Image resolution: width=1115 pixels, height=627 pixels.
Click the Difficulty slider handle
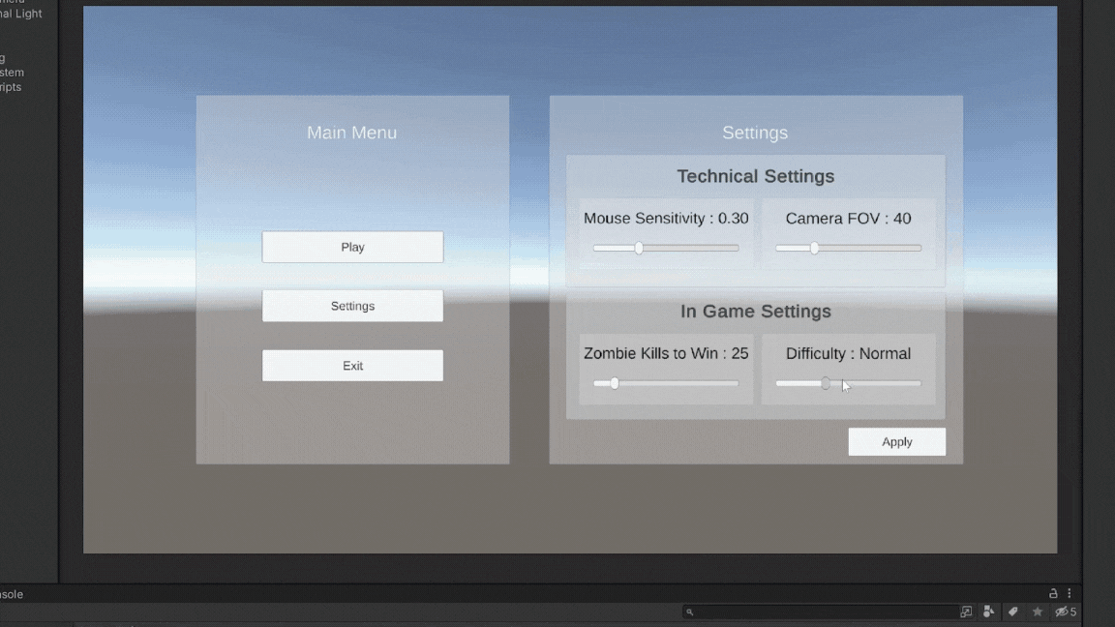826,384
